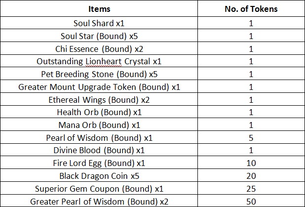Select the "Soul Shard x1" cell
The height and width of the screenshot is (207, 305).
(x=99, y=23)
